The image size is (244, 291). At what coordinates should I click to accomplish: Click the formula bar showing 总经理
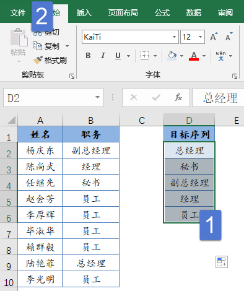pos(218,98)
